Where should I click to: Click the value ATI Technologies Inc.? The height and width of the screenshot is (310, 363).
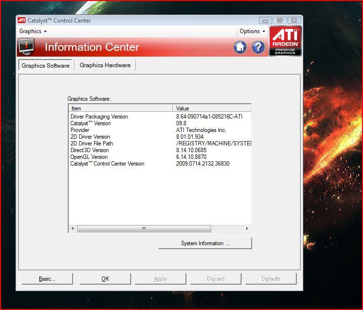point(201,130)
